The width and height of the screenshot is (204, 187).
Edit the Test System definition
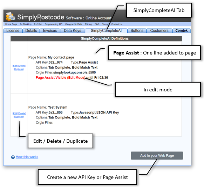[x=15, y=114]
